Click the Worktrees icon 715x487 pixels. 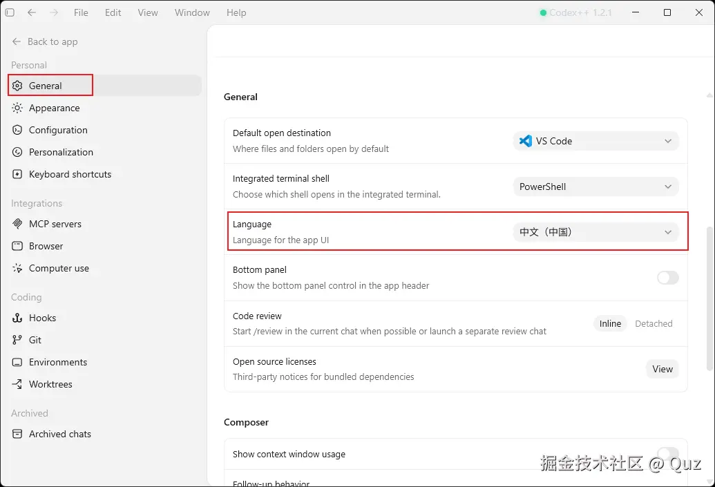point(17,384)
